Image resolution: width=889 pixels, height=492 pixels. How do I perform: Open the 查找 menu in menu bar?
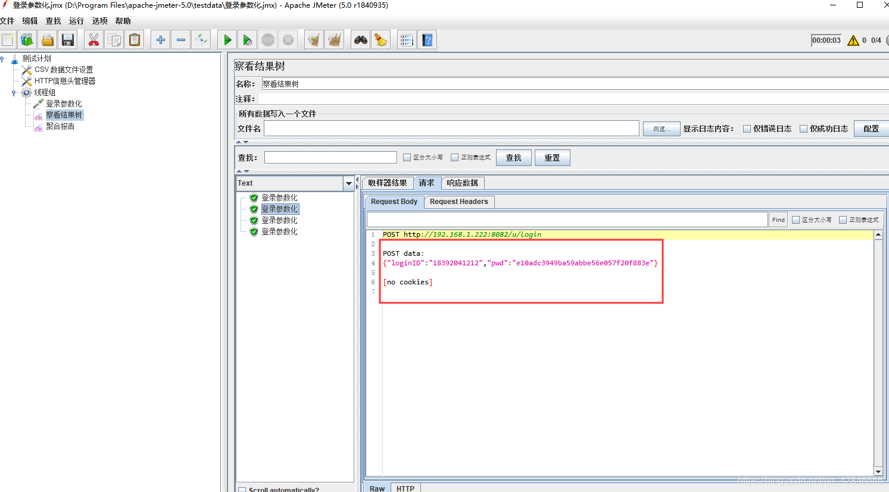click(x=53, y=21)
